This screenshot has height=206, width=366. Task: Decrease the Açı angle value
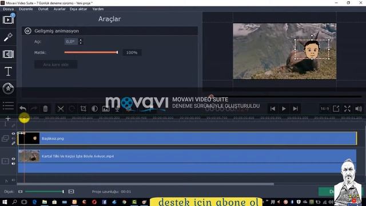coord(81,43)
